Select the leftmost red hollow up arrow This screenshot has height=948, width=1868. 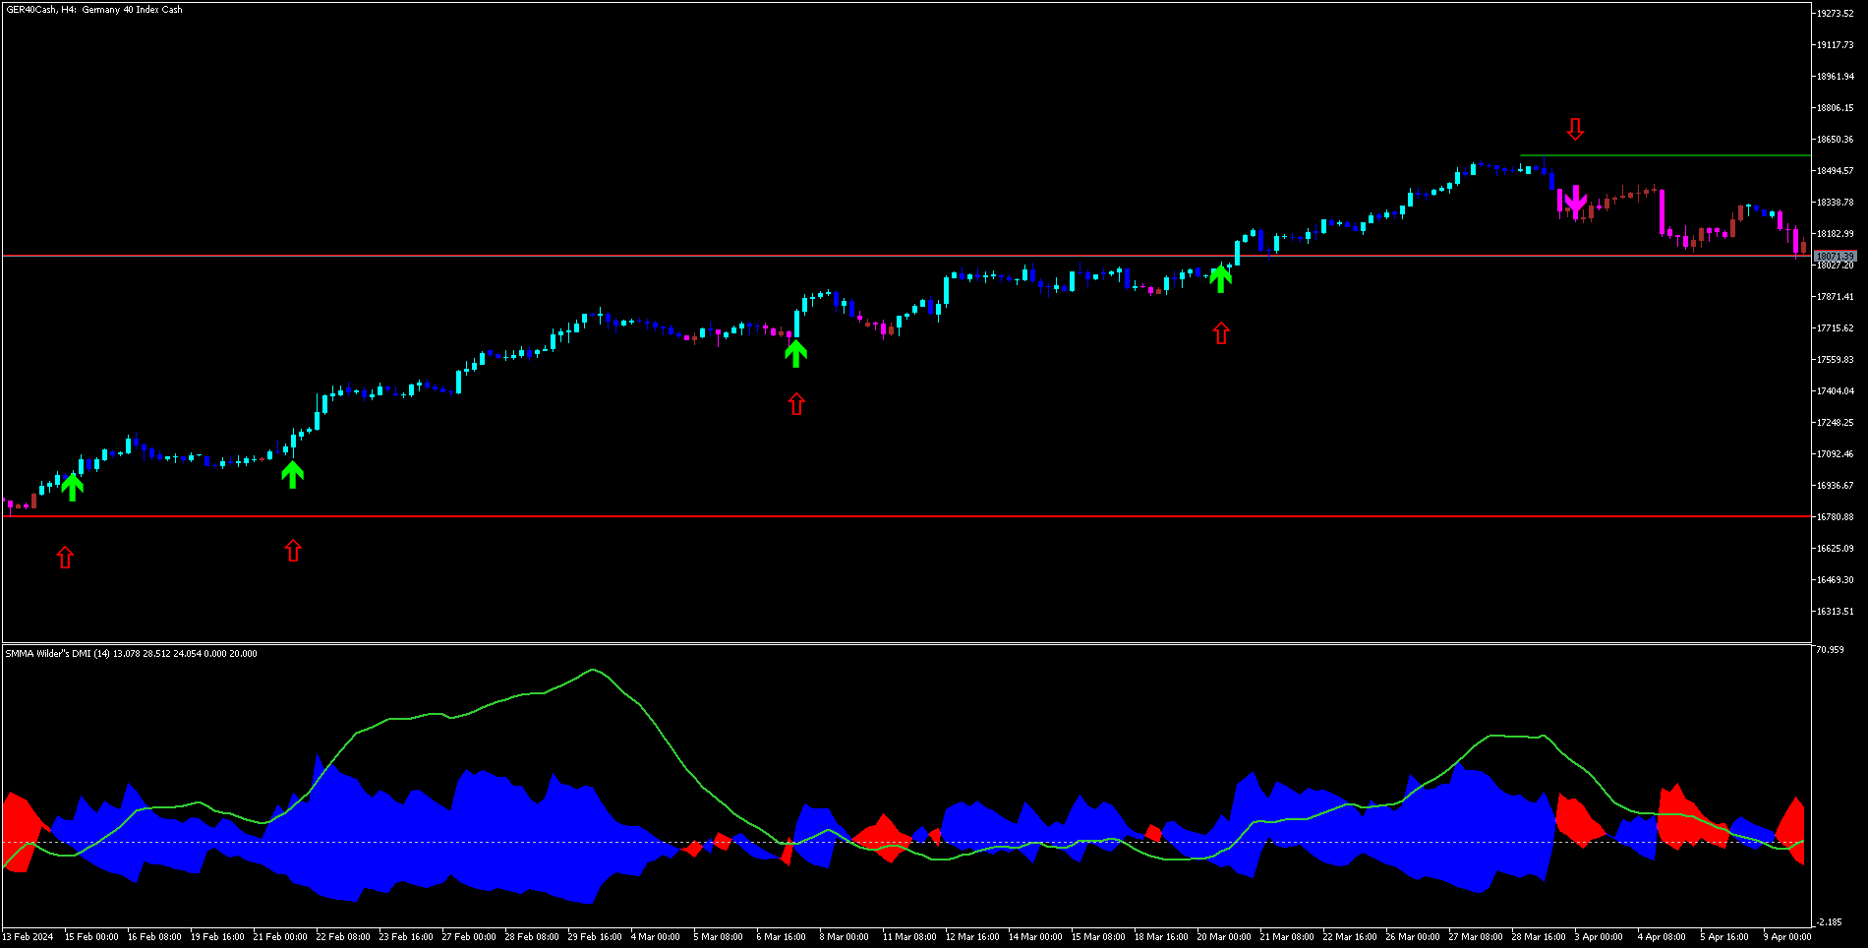click(x=65, y=558)
